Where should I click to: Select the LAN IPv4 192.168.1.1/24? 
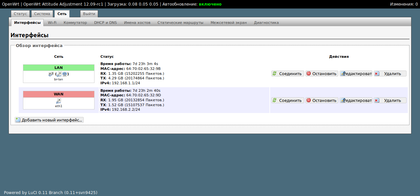pyautogui.click(x=126, y=83)
